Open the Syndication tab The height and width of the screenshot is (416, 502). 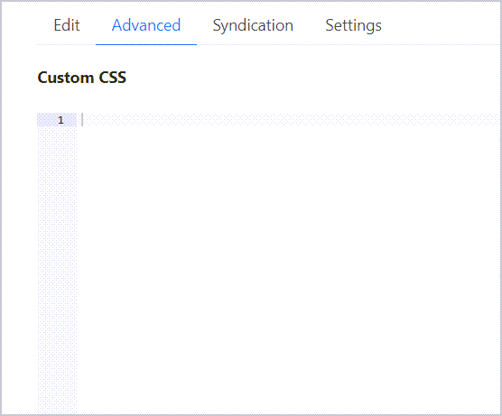[253, 25]
